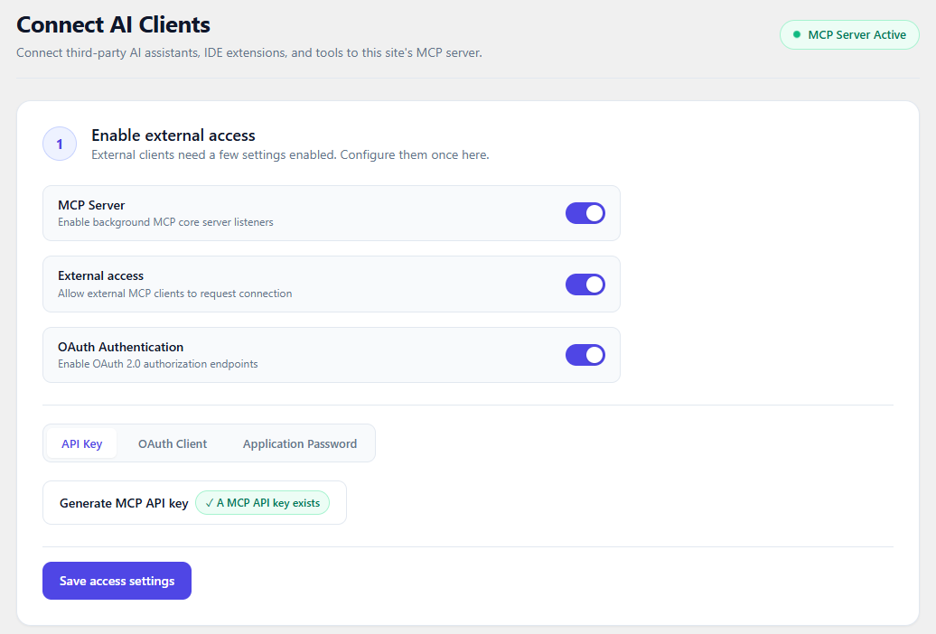Turn off the OAuth Authentication switch

[x=585, y=355]
